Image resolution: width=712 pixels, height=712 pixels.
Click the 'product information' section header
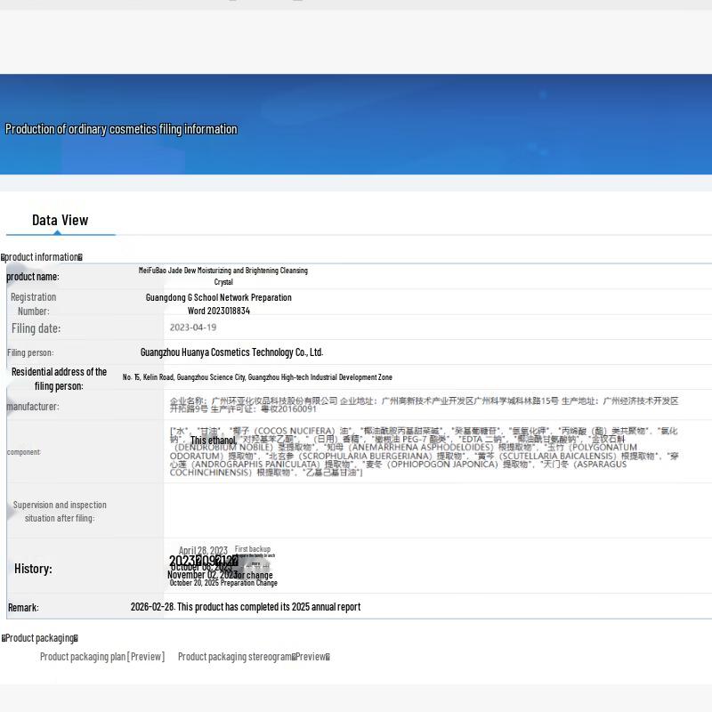pos(42,257)
